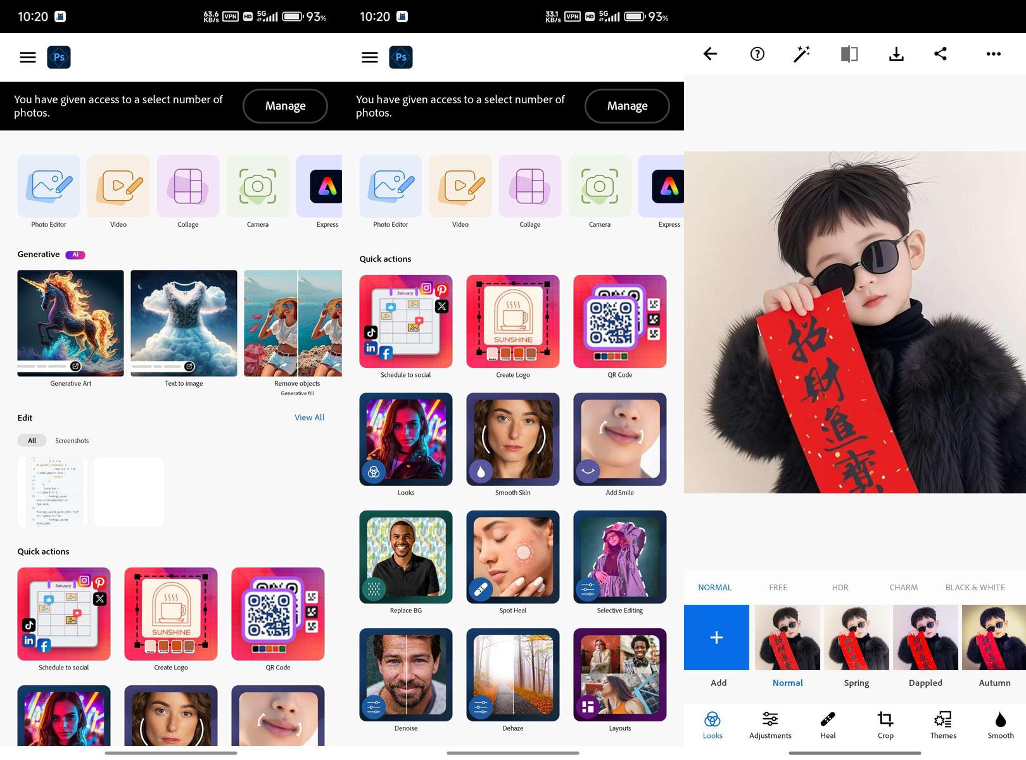Toggle before/after compare view
1026x760 pixels.
click(849, 54)
